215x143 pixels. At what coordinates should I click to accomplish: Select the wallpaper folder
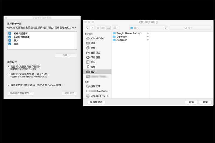point(130,40)
